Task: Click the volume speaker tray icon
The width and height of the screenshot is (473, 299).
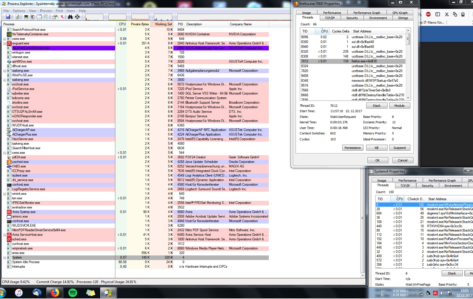Action: pyautogui.click(x=442, y=293)
